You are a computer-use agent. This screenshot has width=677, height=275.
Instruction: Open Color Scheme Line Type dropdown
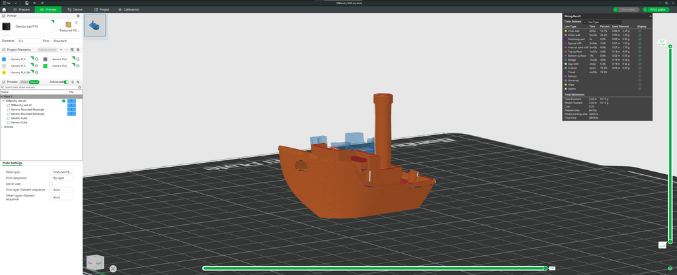(602, 22)
